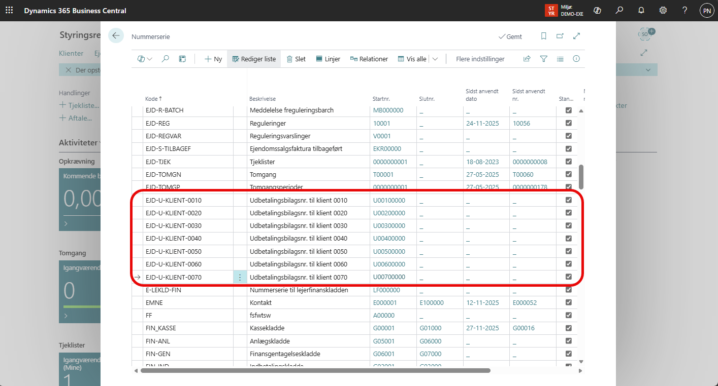Click the search magnifier in the list toolbar

[x=165, y=59]
